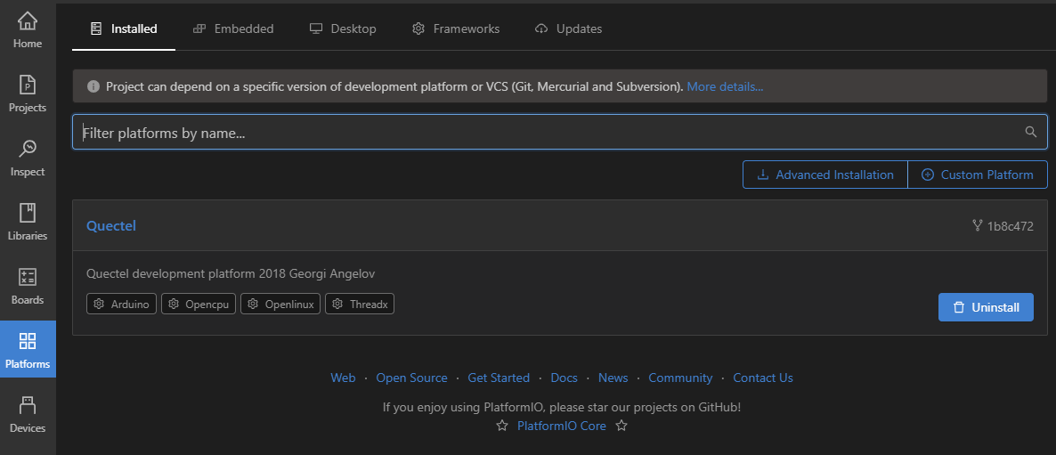Screen dimensions: 1056x455
Task: Open the Updates tab
Action: [x=568, y=28]
